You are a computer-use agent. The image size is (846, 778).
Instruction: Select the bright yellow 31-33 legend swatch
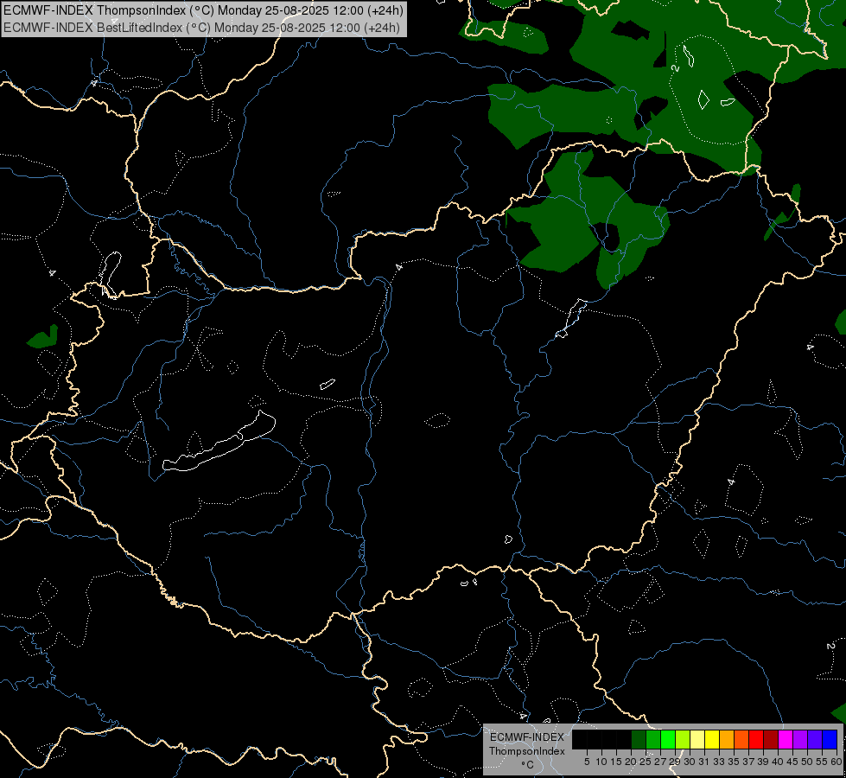tap(712, 739)
